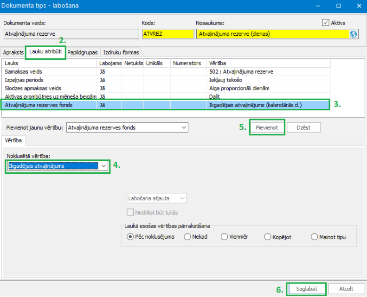Select the Samaksas veids row
Image resolution: width=367 pixels, height=297 pixels.
166,71
